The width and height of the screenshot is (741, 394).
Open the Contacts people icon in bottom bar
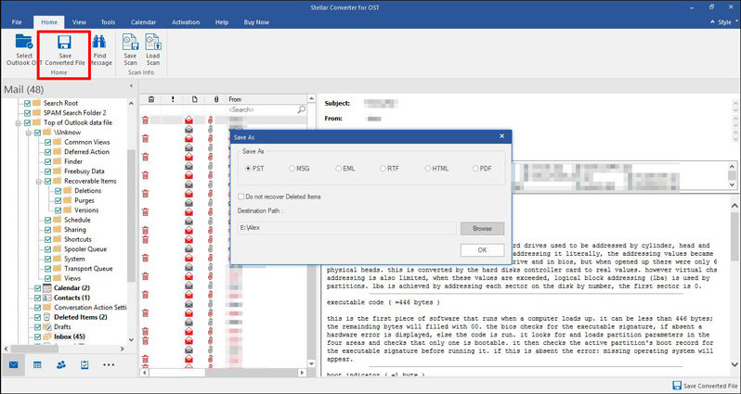tap(61, 365)
